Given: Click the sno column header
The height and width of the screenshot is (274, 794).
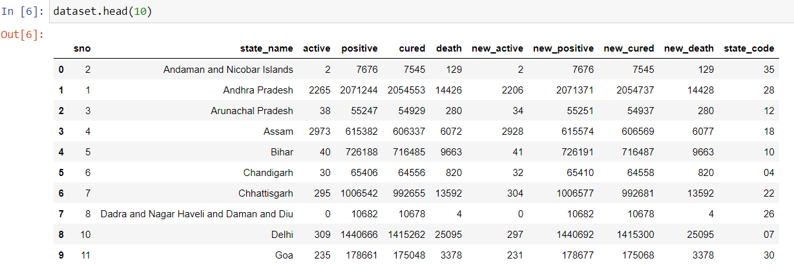Looking at the screenshot, I should pos(82,48).
